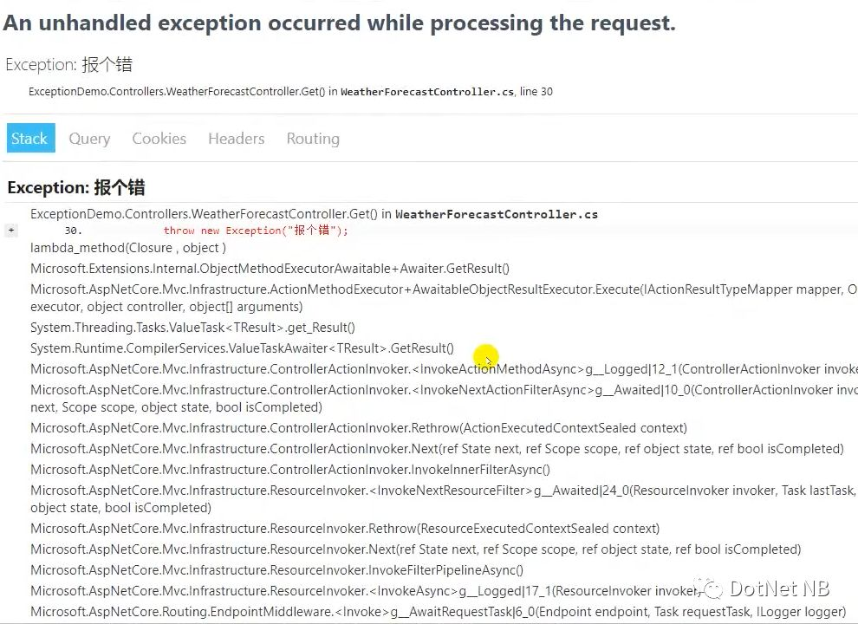Click the highlighted throw new Exception code line
The height and width of the screenshot is (624, 858).
click(255, 231)
